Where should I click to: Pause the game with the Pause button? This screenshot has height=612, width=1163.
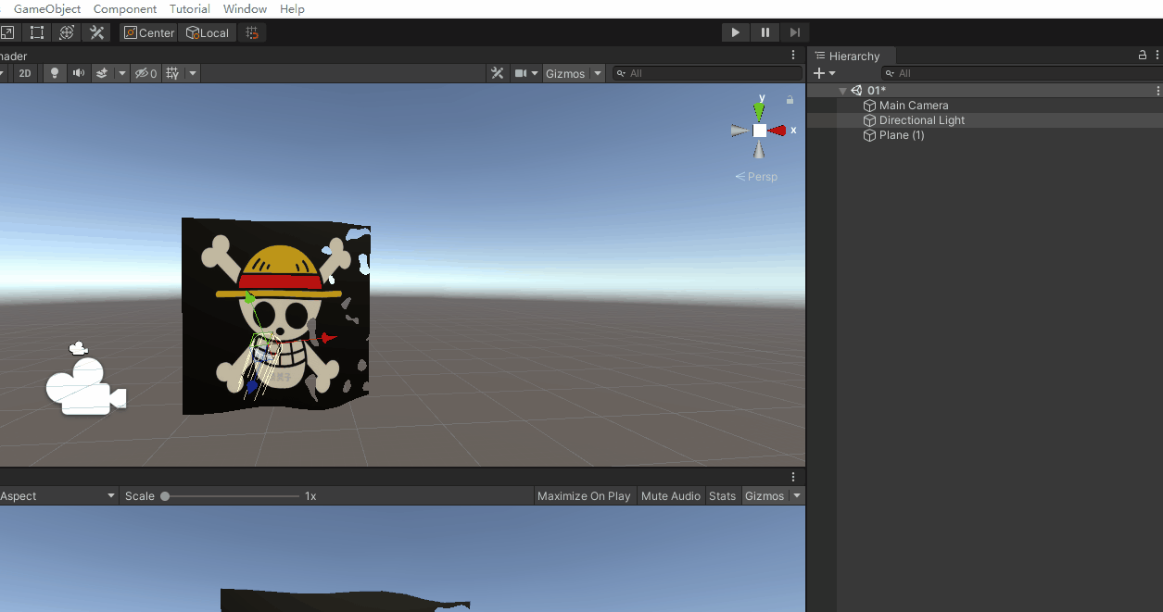(x=765, y=32)
